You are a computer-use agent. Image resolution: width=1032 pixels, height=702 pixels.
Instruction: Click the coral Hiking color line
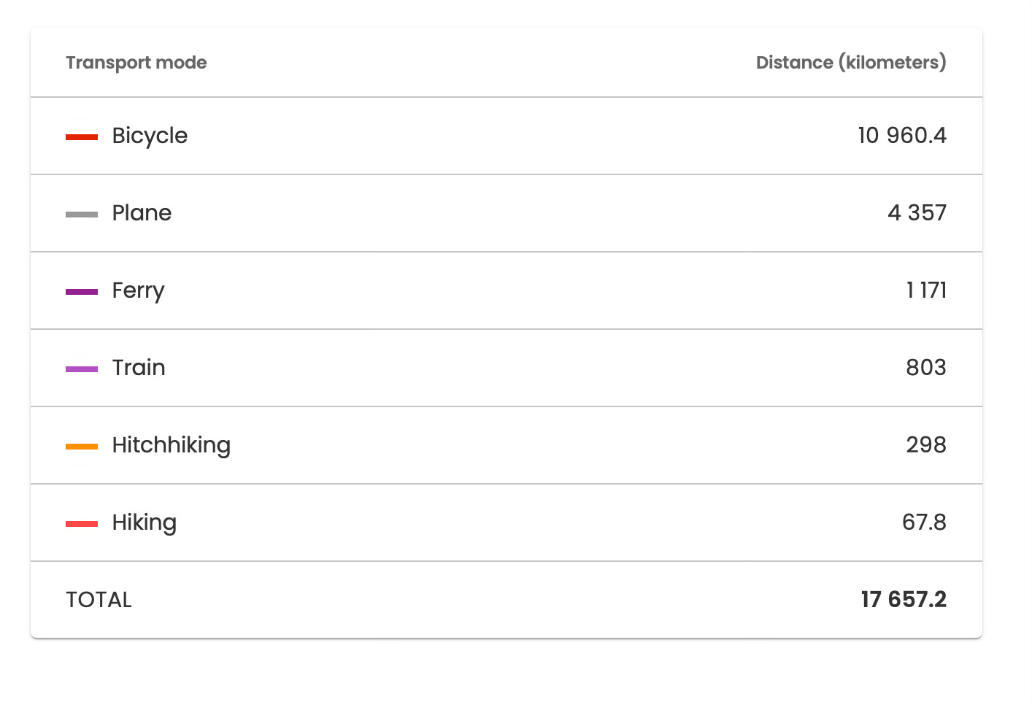click(x=81, y=523)
